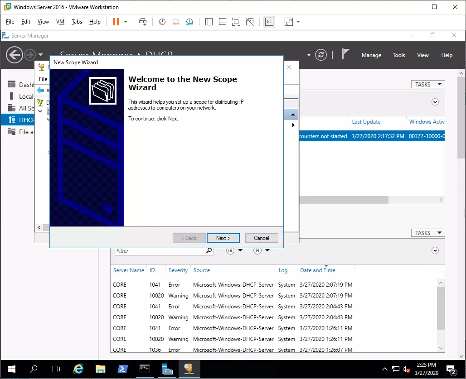Screen dimensions: 466x379
Task: Click the VMware pause virtual machine button
Action: pyautogui.click(x=116, y=22)
